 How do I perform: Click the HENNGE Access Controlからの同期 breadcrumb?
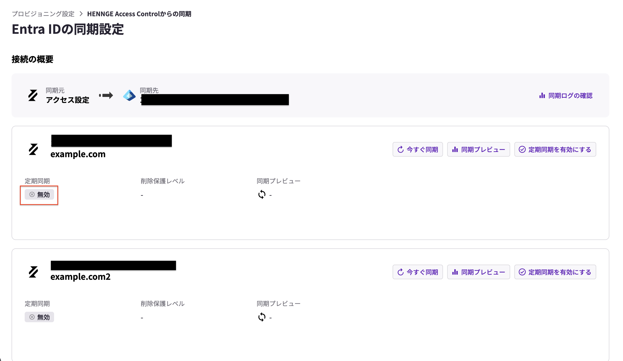tap(139, 14)
